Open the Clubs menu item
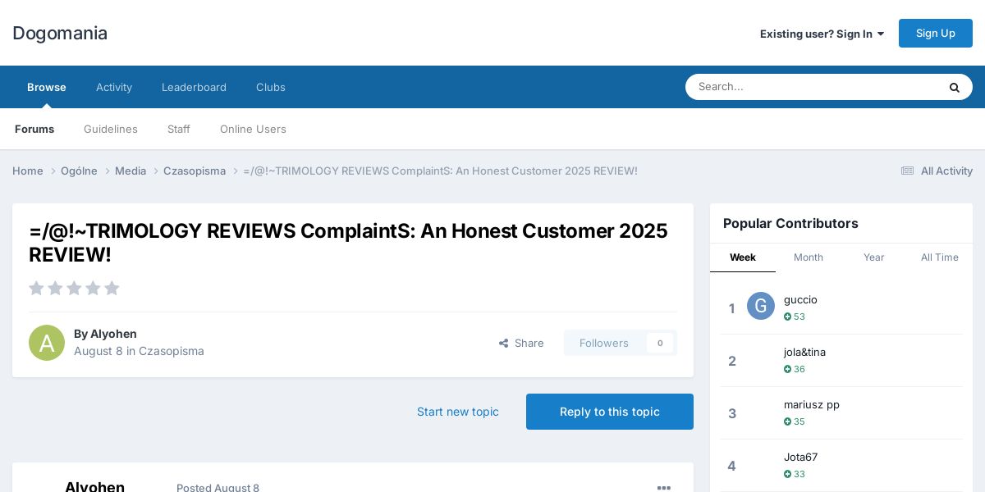This screenshot has width=985, height=492. coord(271,87)
